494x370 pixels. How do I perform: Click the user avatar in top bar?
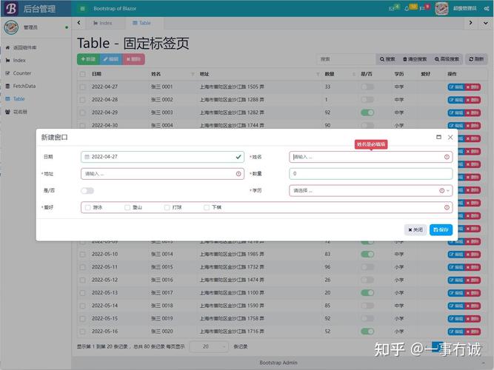click(441, 8)
